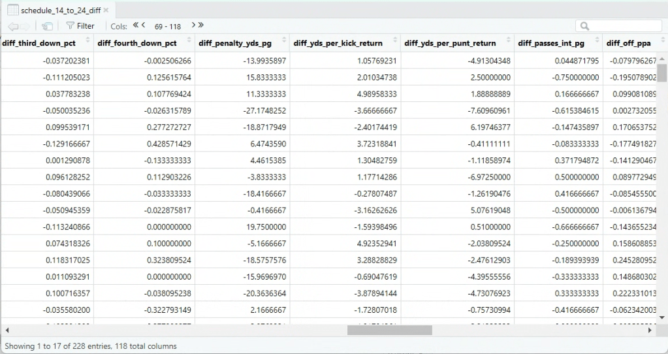The width and height of the screenshot is (668, 354).
Task: Close the schedule_14_to_24_diff tab
Action: point(106,10)
